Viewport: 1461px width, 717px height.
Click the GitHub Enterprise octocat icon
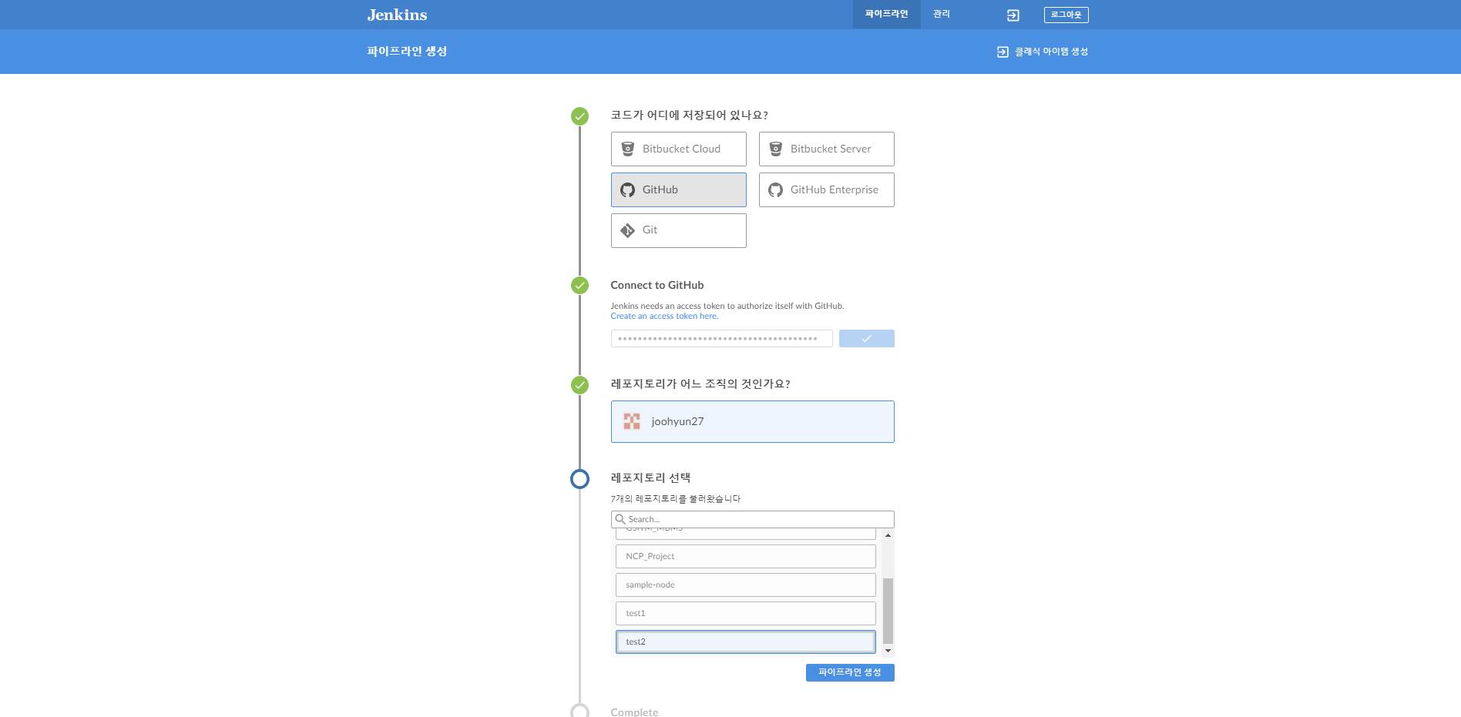coord(776,190)
